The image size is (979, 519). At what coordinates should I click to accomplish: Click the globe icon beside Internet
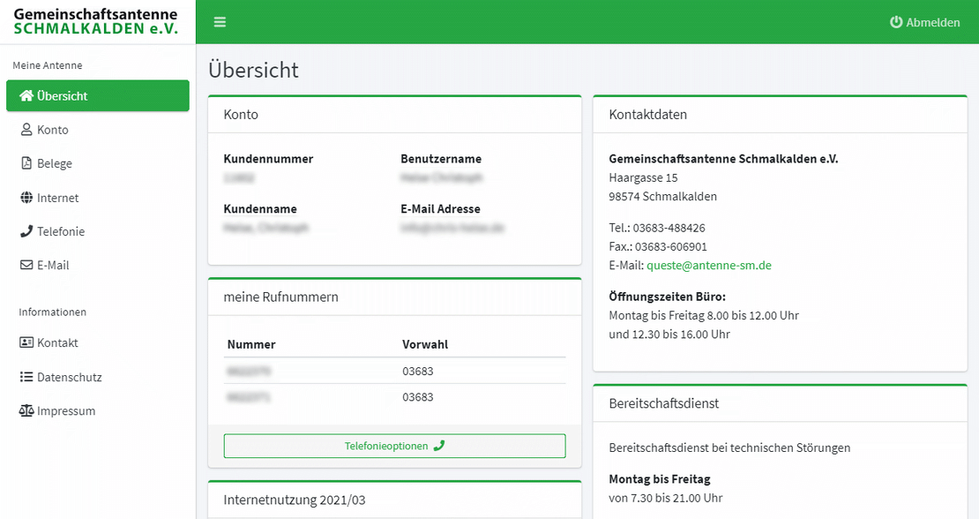tap(26, 198)
